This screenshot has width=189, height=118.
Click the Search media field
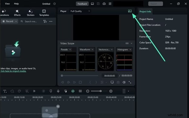click(x=31, y=21)
